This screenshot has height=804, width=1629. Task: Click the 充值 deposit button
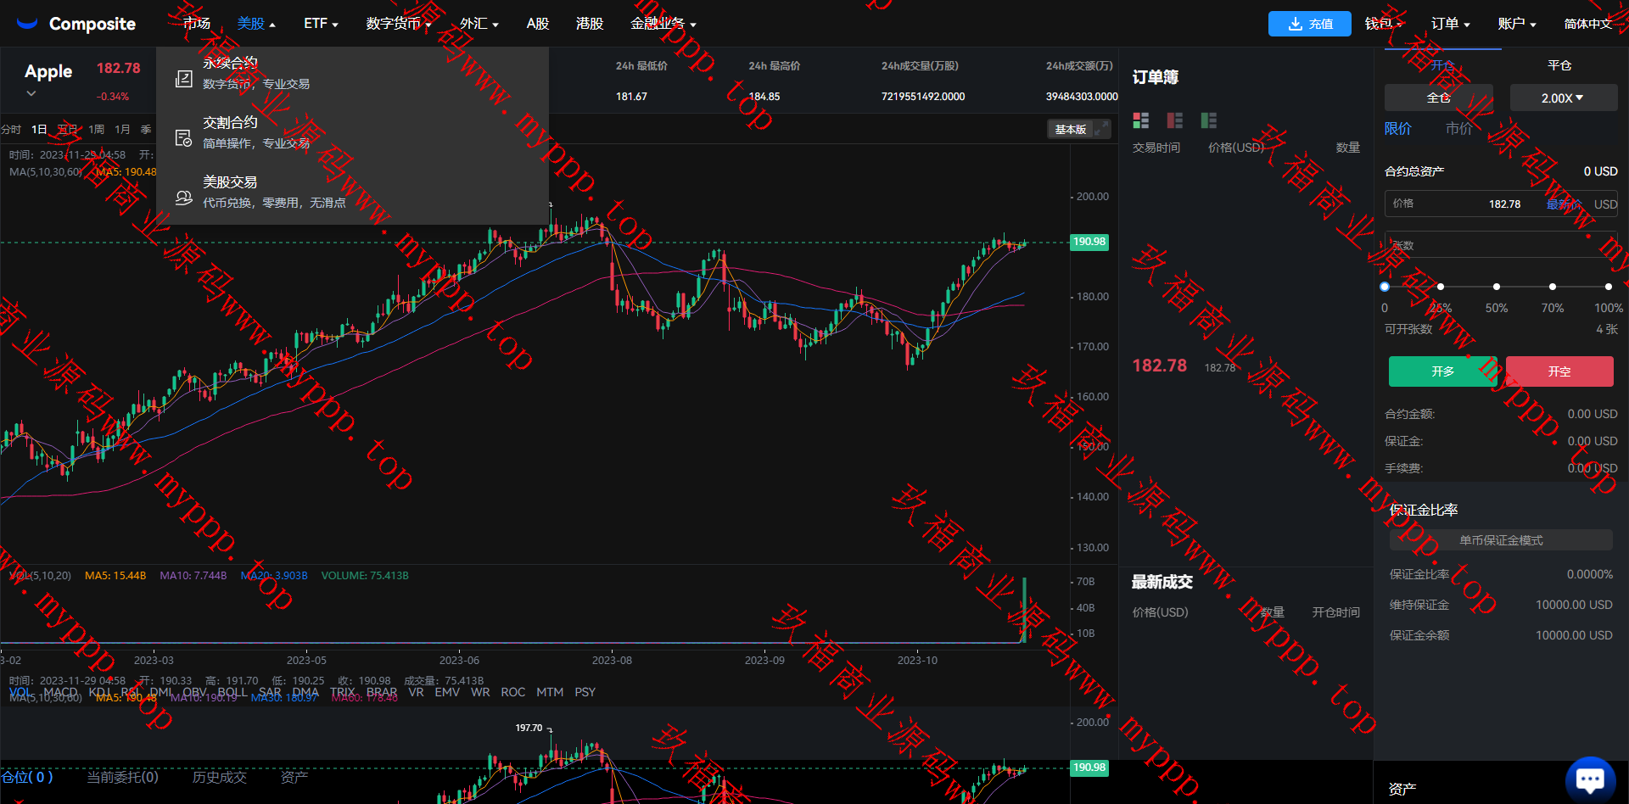tap(1310, 24)
